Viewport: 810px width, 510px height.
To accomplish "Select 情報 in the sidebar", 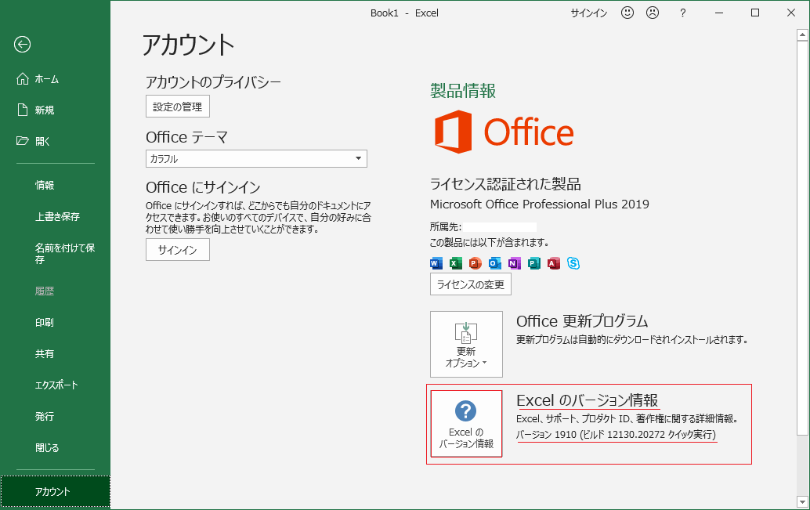I will click(x=55, y=185).
